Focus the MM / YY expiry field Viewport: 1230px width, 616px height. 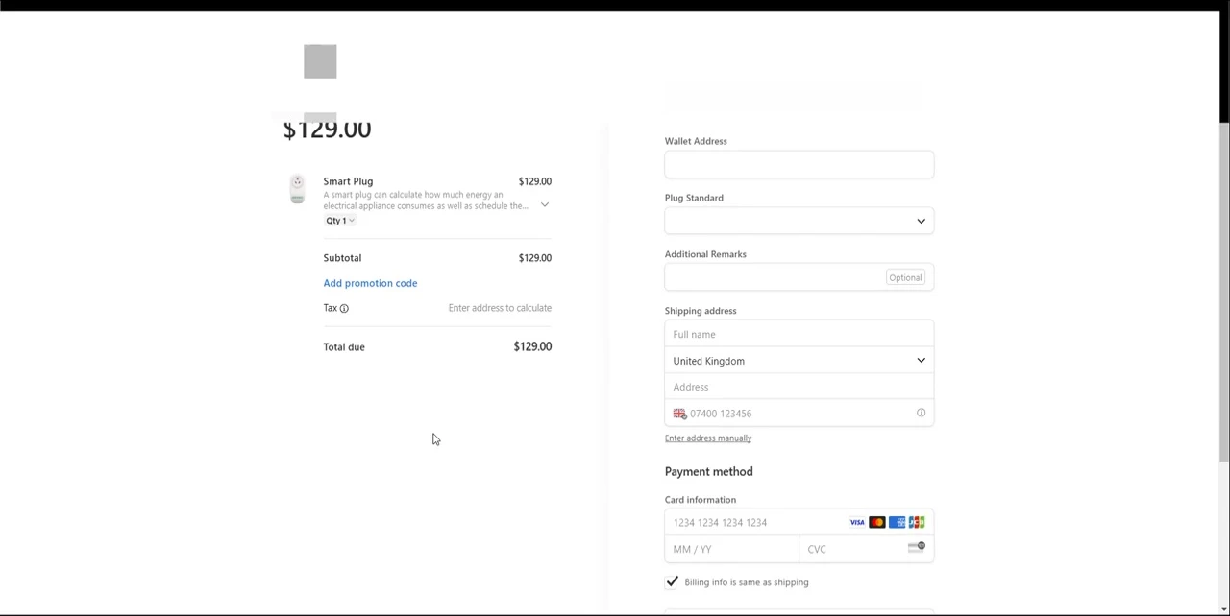coord(731,549)
